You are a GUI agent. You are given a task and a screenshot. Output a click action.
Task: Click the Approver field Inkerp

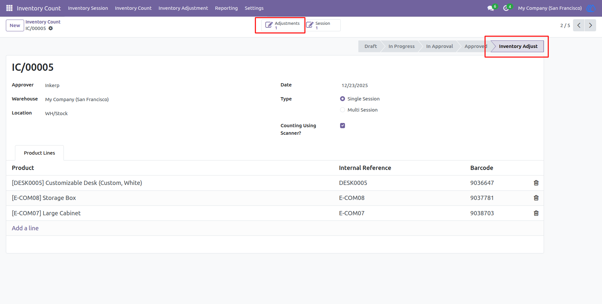tap(52, 85)
